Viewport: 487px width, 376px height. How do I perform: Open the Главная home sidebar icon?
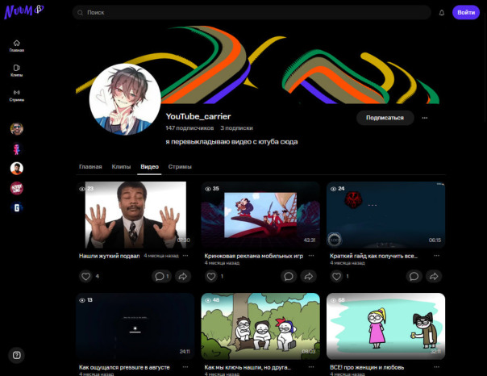click(x=16, y=46)
